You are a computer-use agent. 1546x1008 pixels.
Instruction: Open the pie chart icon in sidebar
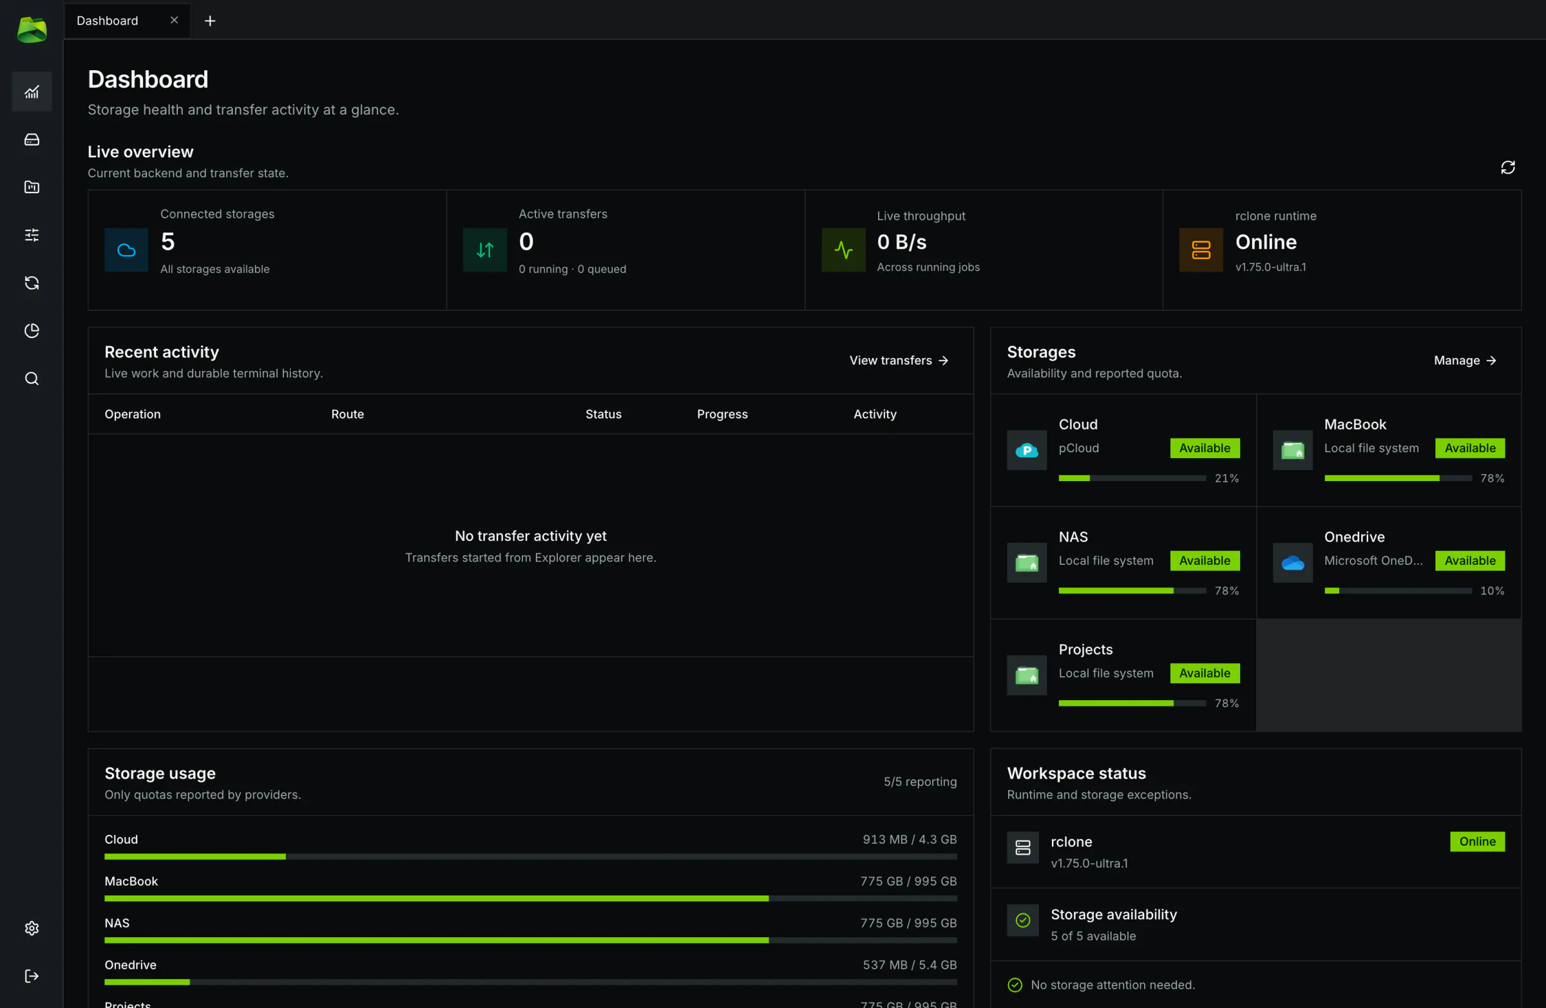point(32,330)
